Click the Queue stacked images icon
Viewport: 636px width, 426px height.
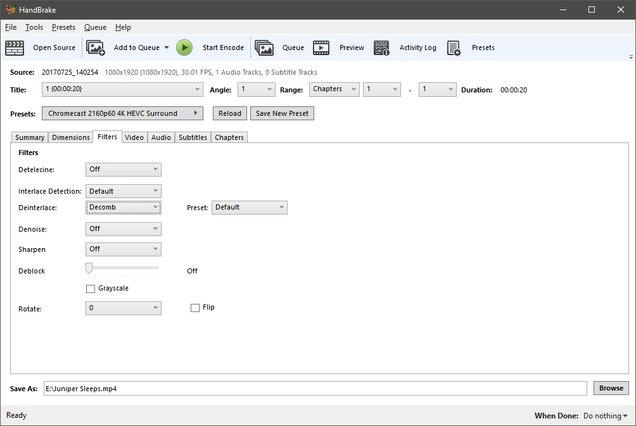point(264,48)
